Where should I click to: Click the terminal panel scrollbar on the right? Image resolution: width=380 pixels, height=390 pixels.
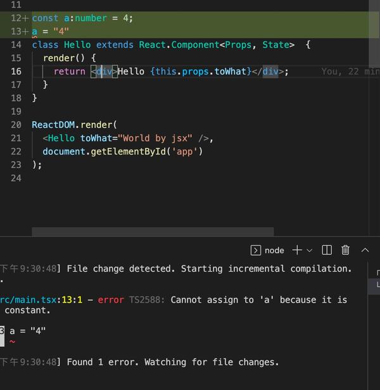point(374,284)
